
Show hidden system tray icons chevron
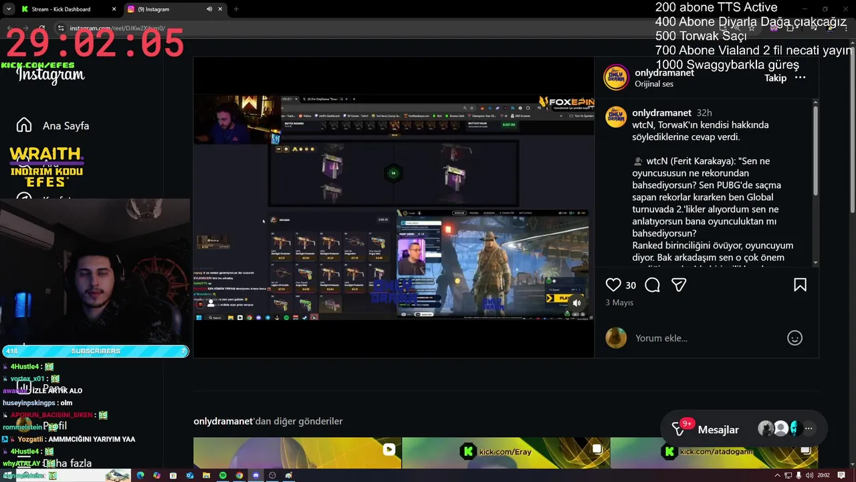[x=777, y=475]
